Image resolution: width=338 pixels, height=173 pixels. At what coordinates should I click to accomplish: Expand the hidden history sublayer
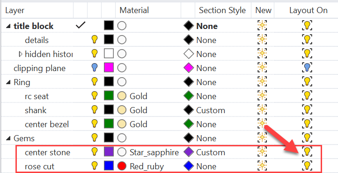point(21,54)
